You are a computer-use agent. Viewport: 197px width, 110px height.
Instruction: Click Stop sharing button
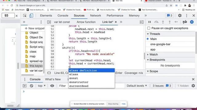pos(113,104)
